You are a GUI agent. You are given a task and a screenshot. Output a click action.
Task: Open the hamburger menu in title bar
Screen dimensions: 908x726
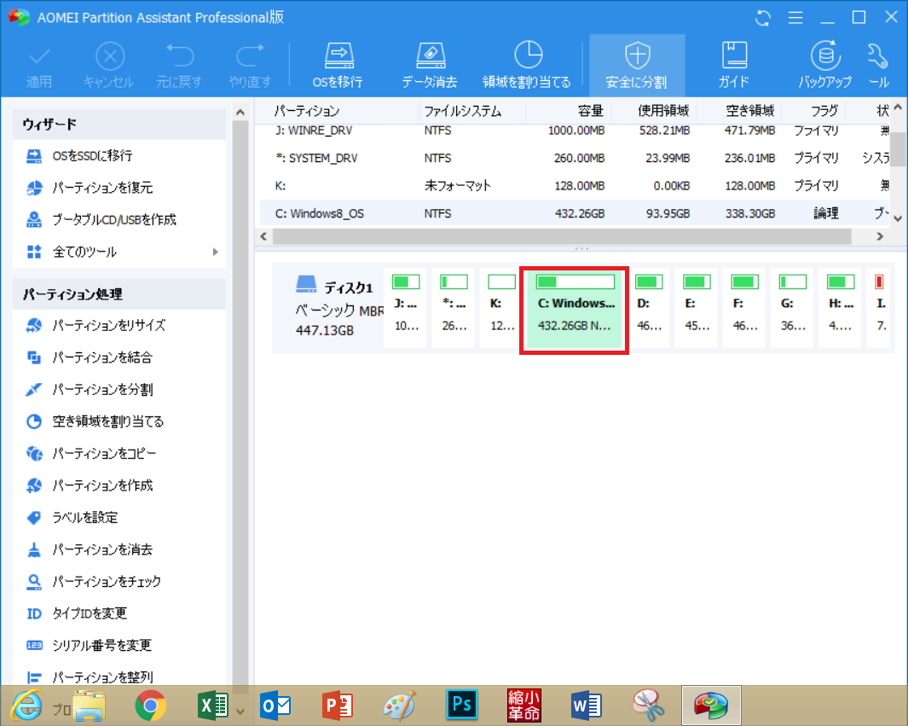click(x=795, y=18)
